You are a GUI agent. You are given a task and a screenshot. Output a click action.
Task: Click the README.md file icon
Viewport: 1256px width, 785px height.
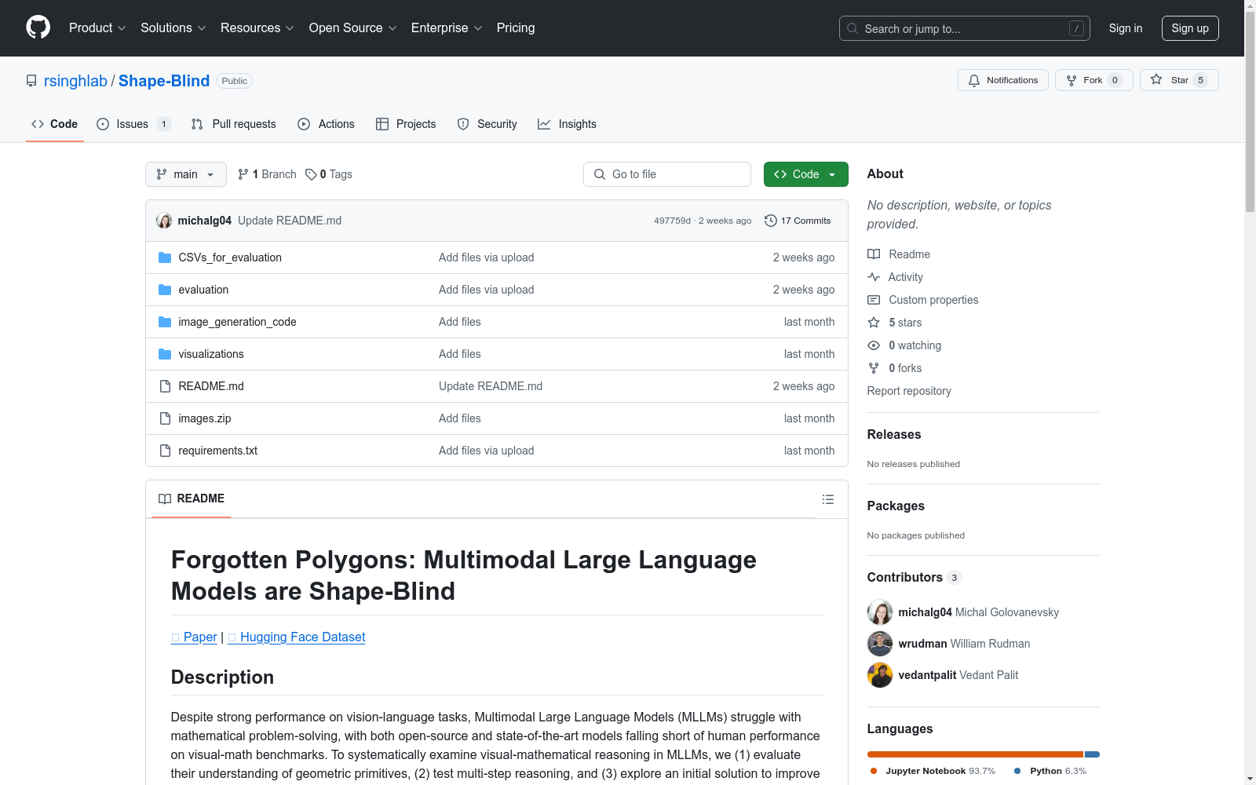pyautogui.click(x=165, y=386)
